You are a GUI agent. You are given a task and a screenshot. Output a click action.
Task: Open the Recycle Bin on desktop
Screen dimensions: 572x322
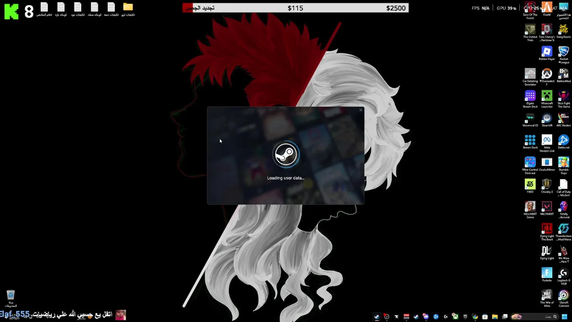click(11, 299)
